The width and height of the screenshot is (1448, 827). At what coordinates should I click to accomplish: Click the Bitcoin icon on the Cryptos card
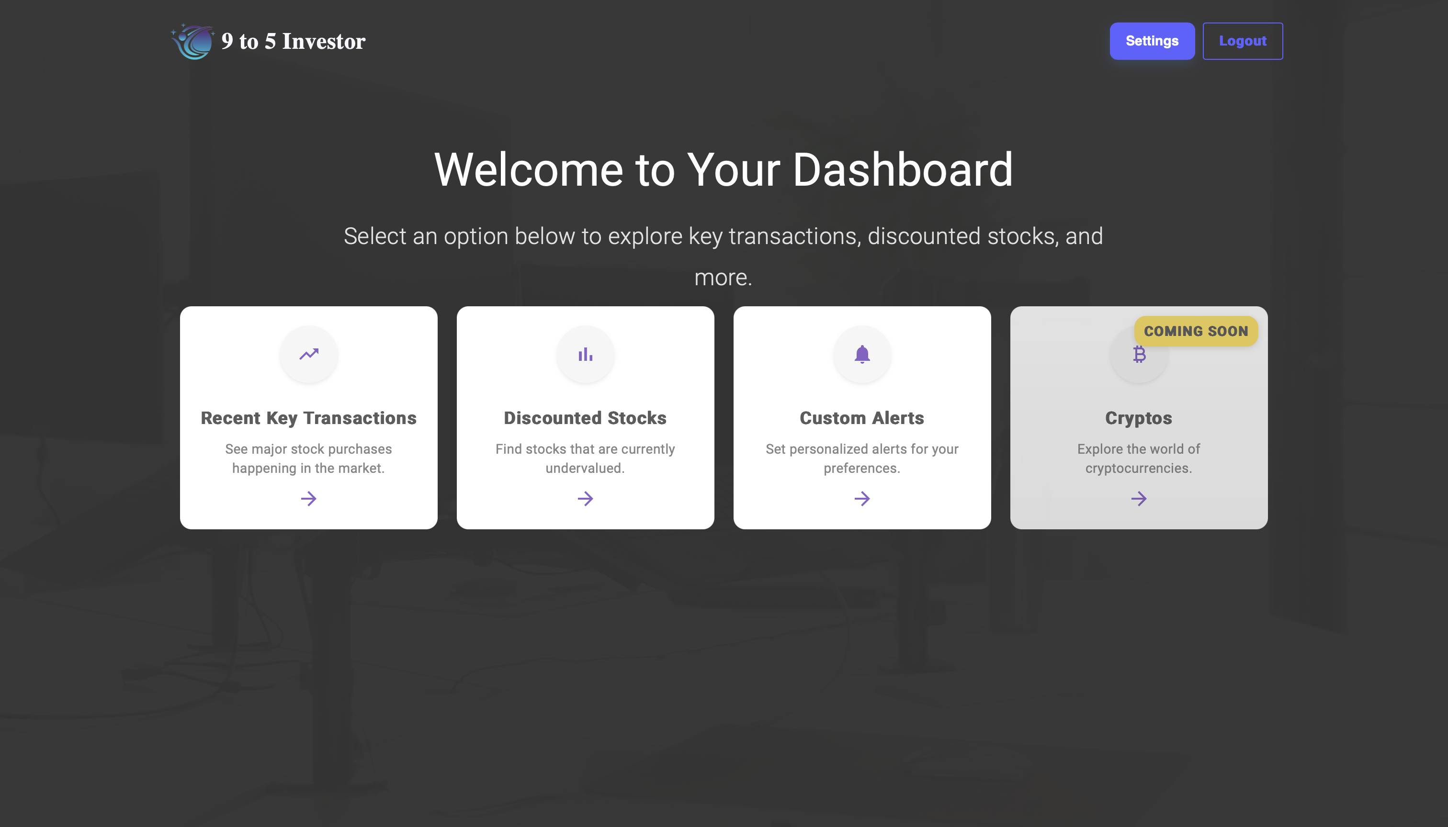(x=1138, y=354)
